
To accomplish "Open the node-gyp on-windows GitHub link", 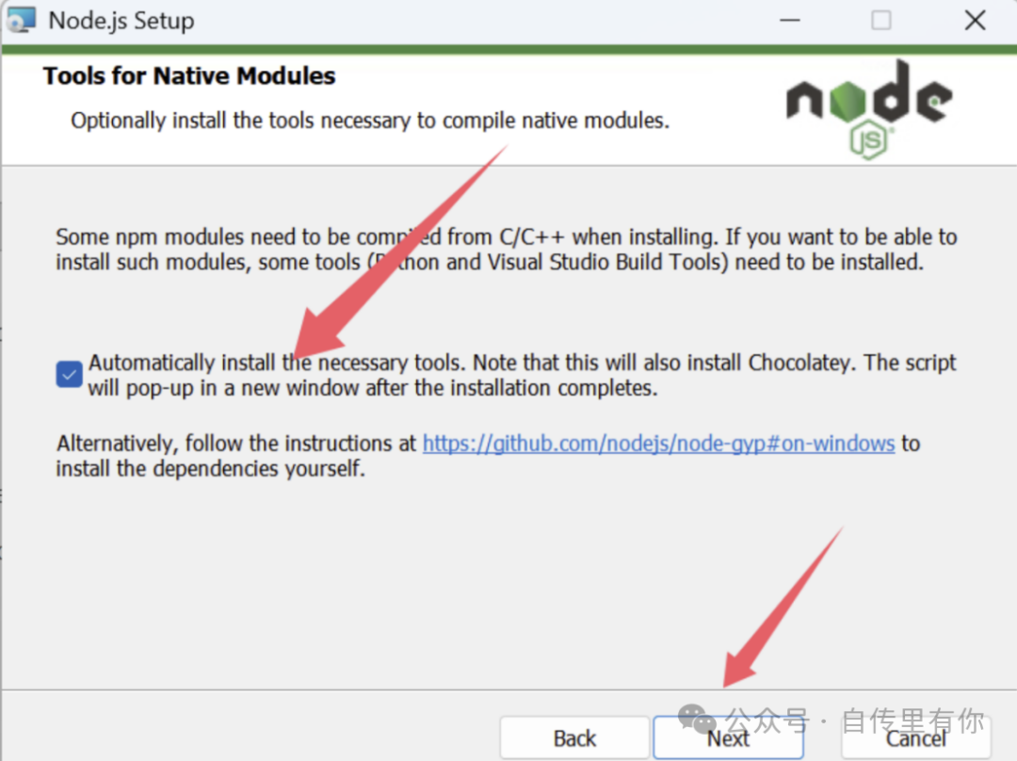I will [x=658, y=444].
